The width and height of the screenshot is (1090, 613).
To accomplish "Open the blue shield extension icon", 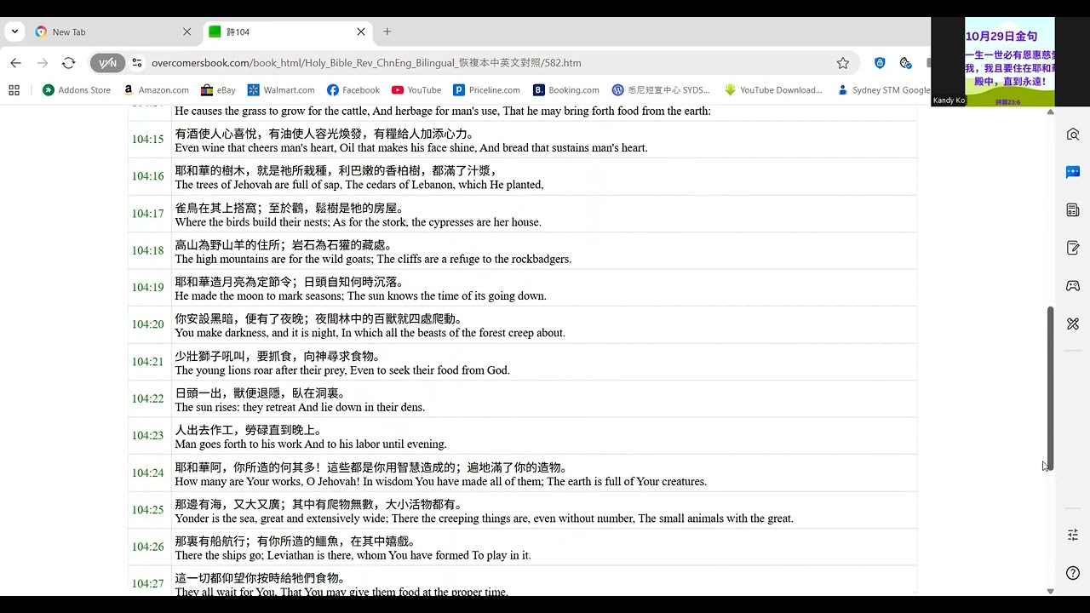I will point(880,63).
